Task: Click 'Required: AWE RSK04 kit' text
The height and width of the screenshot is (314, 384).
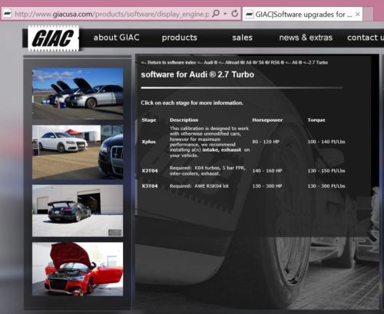Action: click(x=199, y=186)
